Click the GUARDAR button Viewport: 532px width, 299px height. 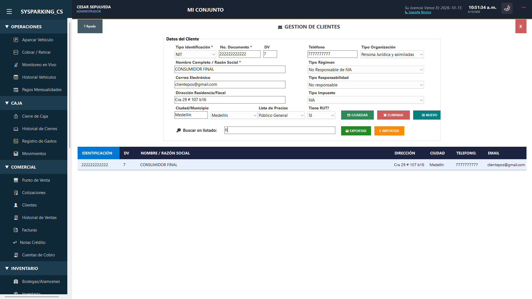(x=357, y=115)
